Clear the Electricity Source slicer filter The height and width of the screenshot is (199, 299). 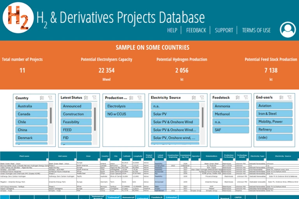pyautogui.click(x=202, y=98)
